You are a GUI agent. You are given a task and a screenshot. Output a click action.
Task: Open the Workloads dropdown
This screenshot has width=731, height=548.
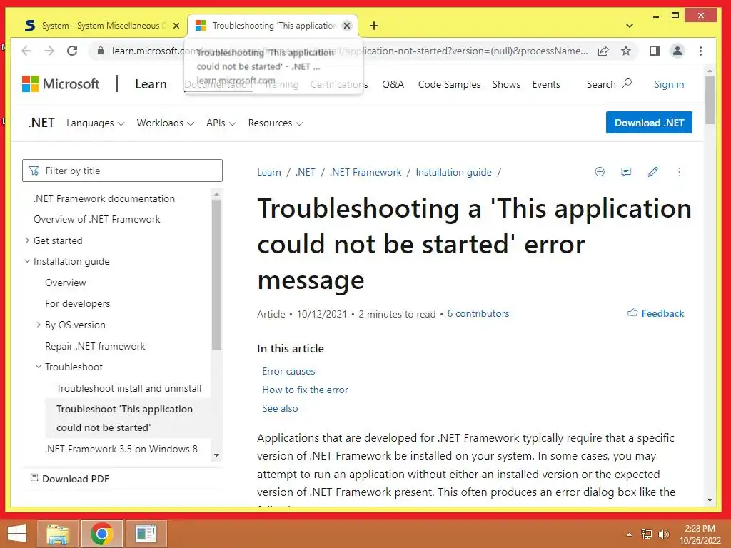point(165,123)
